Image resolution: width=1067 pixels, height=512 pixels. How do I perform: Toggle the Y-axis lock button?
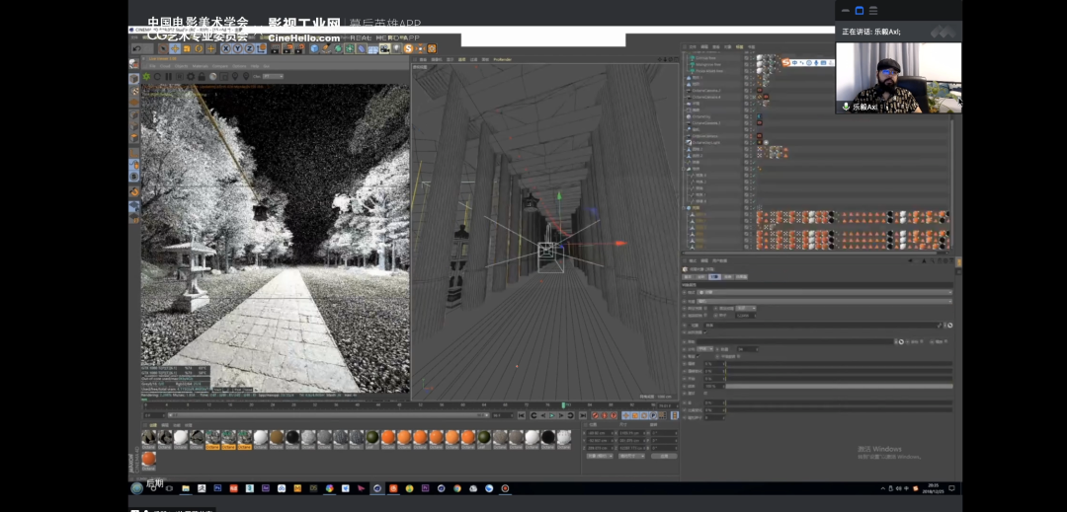coord(237,48)
